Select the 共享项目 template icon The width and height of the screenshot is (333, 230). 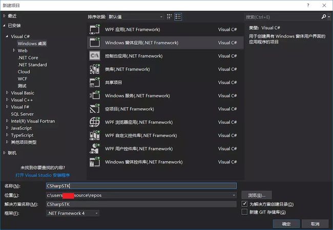94,82
